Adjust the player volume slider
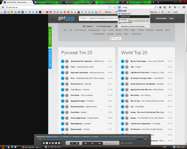The image size is (187, 149). [x=111, y=143]
